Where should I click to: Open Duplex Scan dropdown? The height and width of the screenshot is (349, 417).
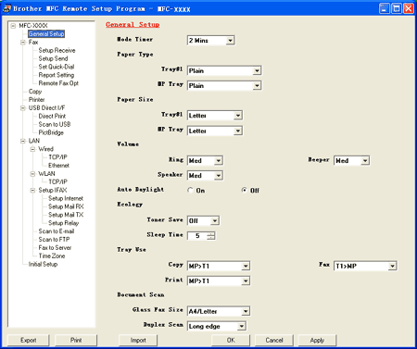point(242,326)
